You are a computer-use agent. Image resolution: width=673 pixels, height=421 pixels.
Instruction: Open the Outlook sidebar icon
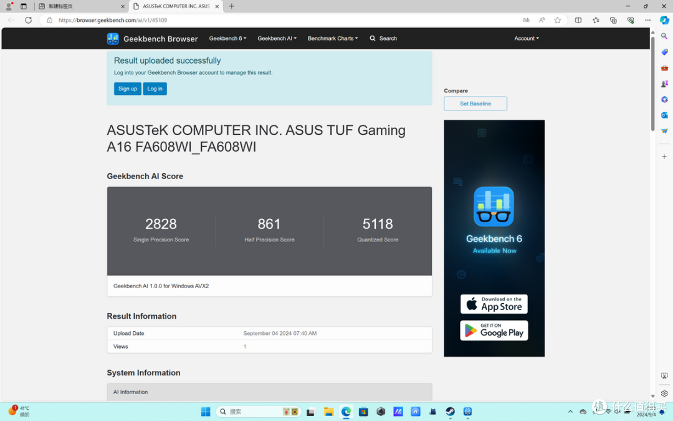[664, 115]
